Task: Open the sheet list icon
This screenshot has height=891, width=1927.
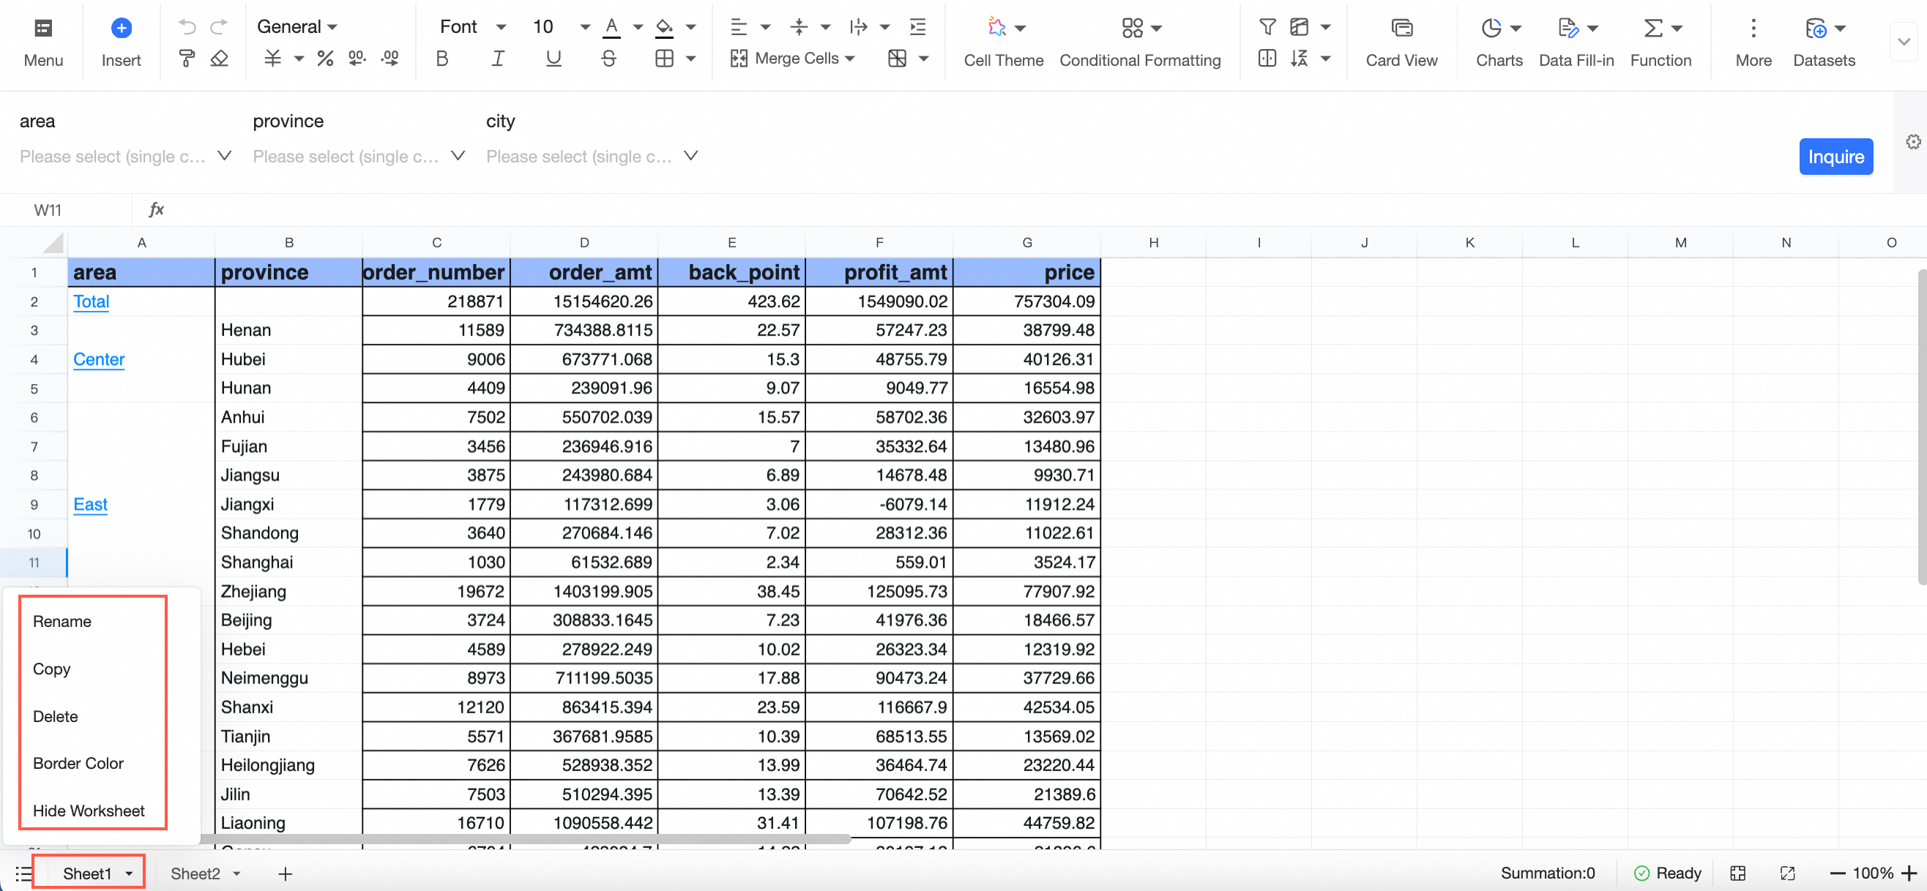Action: click(23, 873)
